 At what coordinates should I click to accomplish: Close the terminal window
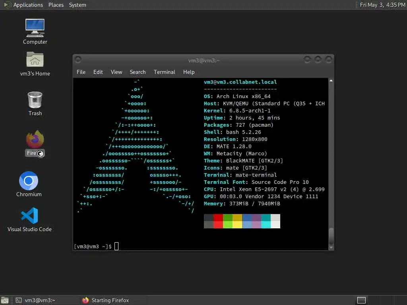pyautogui.click(x=329, y=60)
